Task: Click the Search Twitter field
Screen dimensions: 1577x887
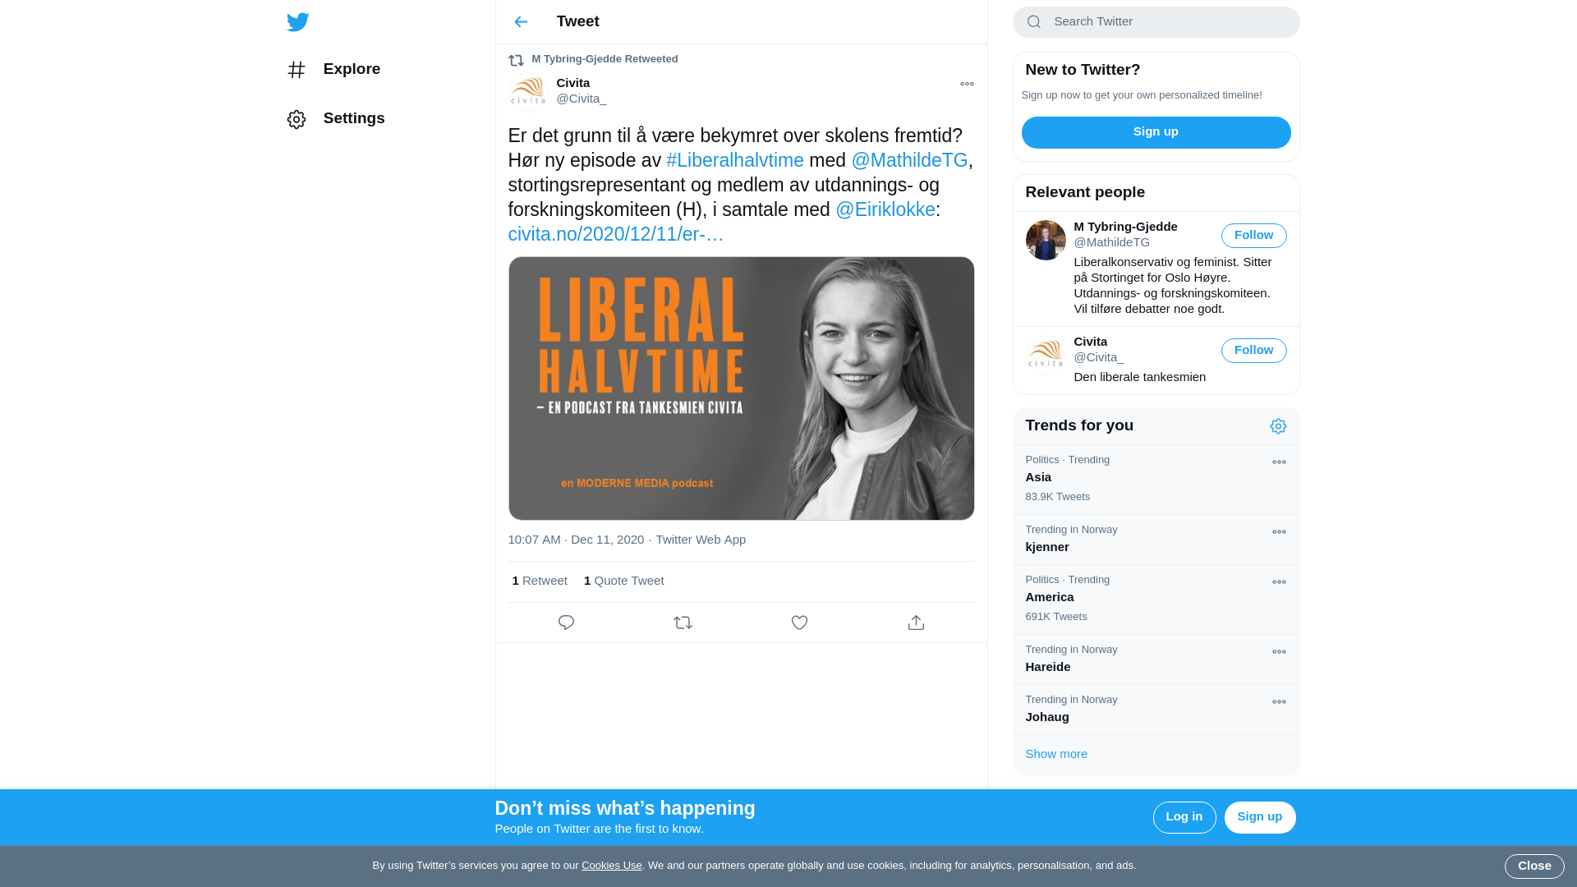Action: (x=1156, y=22)
